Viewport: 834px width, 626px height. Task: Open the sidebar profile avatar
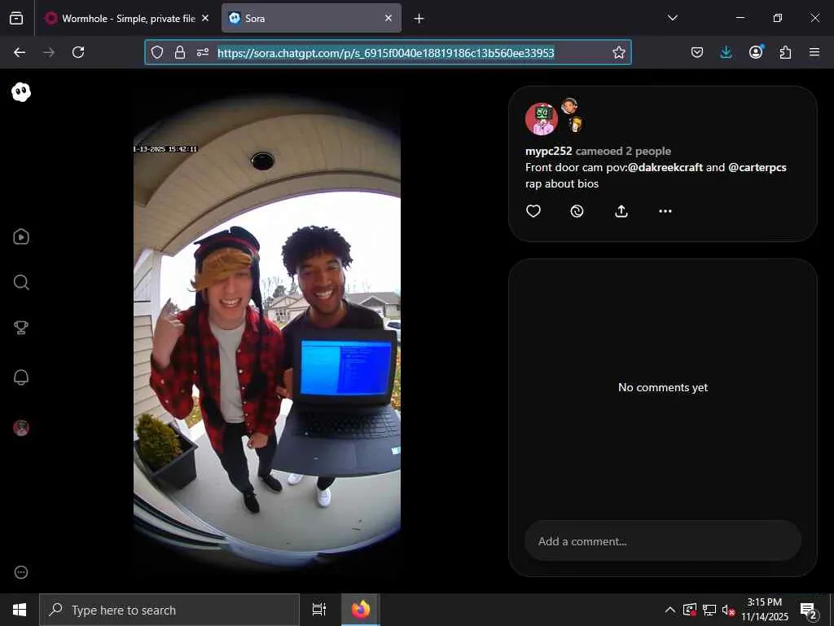(x=21, y=428)
